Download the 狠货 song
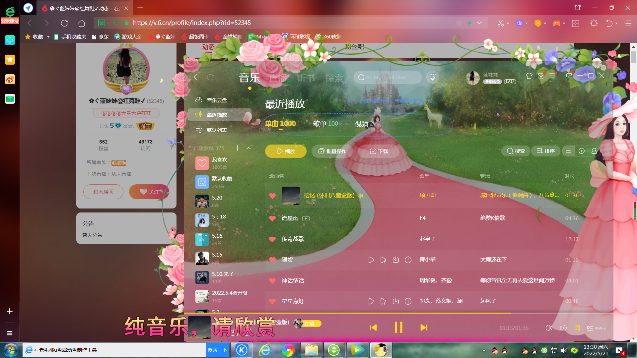This screenshot has height=358, width=637. click(395, 260)
